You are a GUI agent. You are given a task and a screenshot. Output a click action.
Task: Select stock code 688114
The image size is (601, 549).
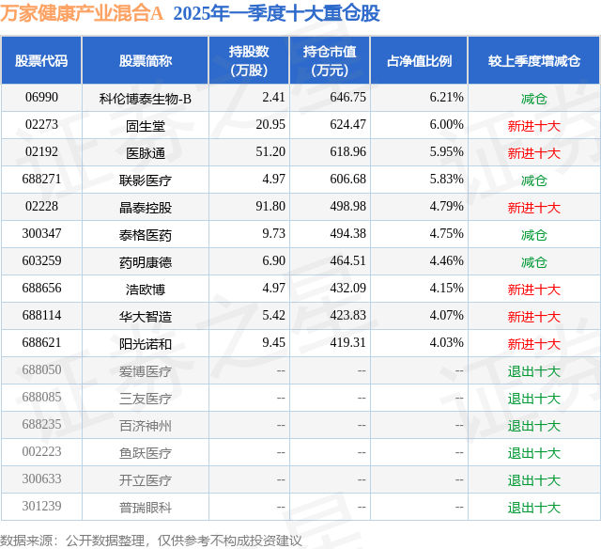click(x=41, y=315)
